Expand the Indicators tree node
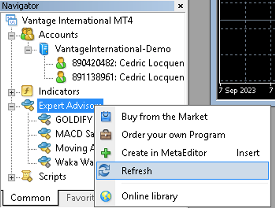Screen dimensions: 275x208 (11, 93)
